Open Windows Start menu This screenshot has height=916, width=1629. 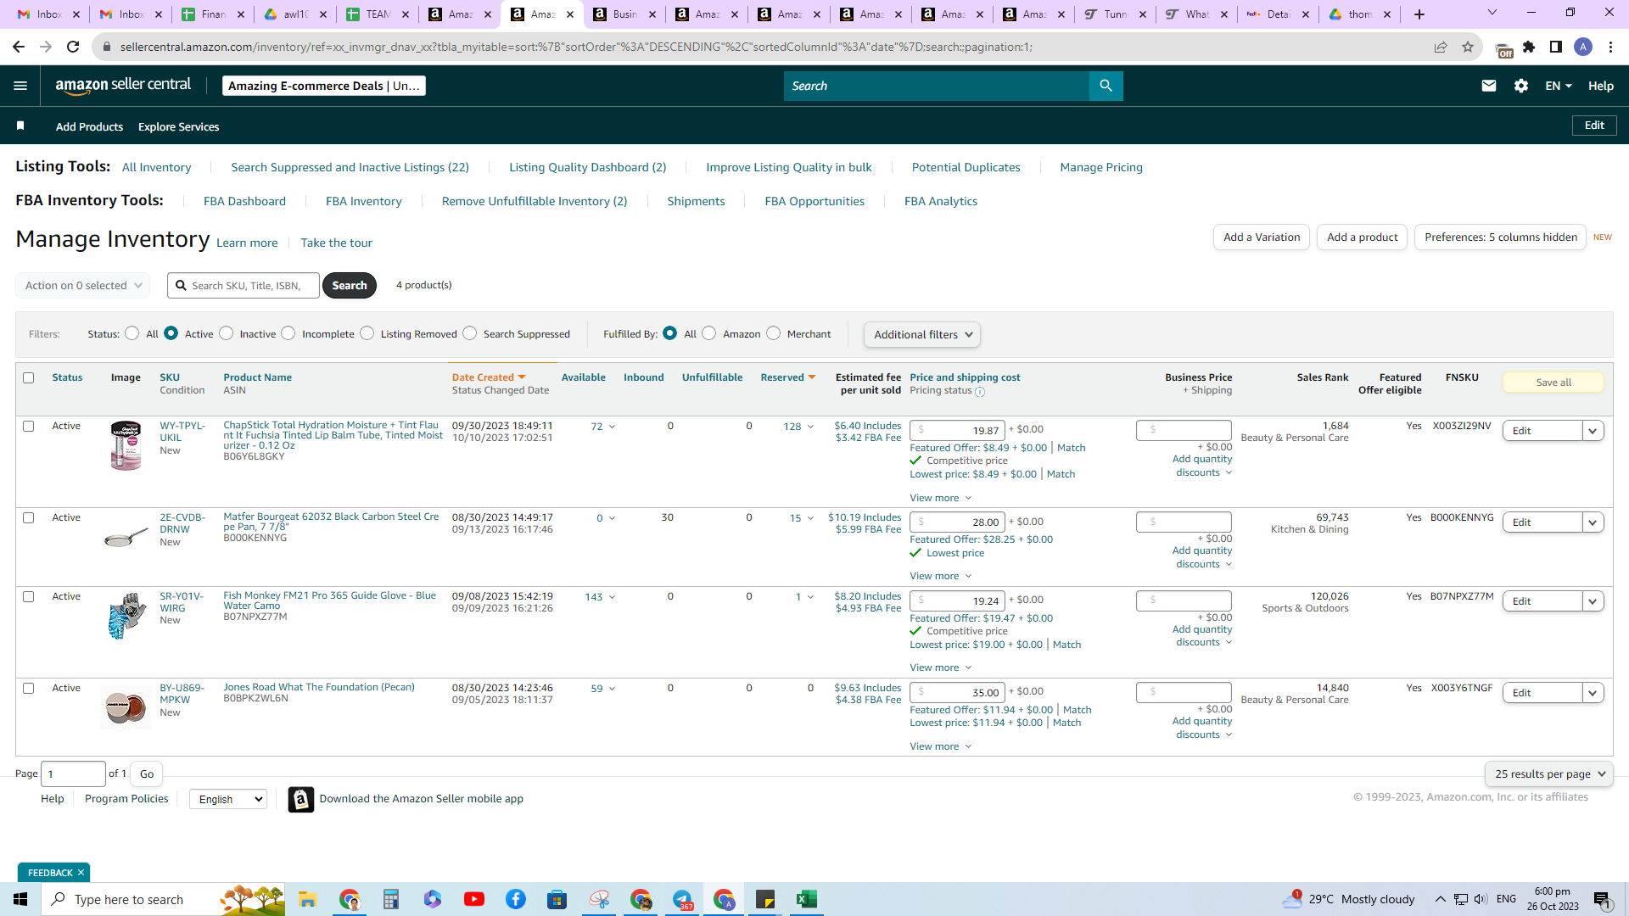coord(20,899)
